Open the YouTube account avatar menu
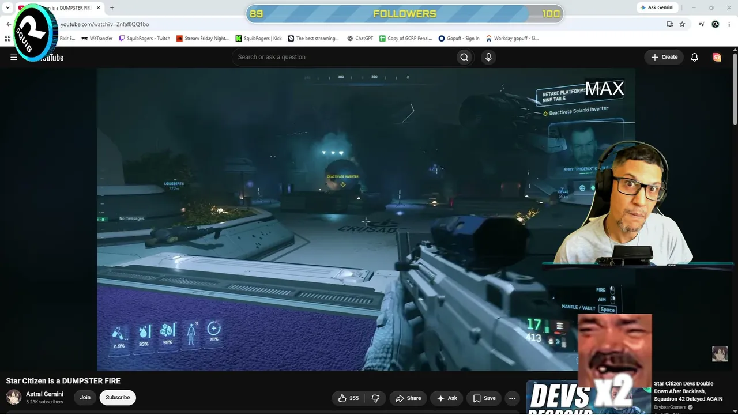This screenshot has height=415, width=738. [717, 57]
